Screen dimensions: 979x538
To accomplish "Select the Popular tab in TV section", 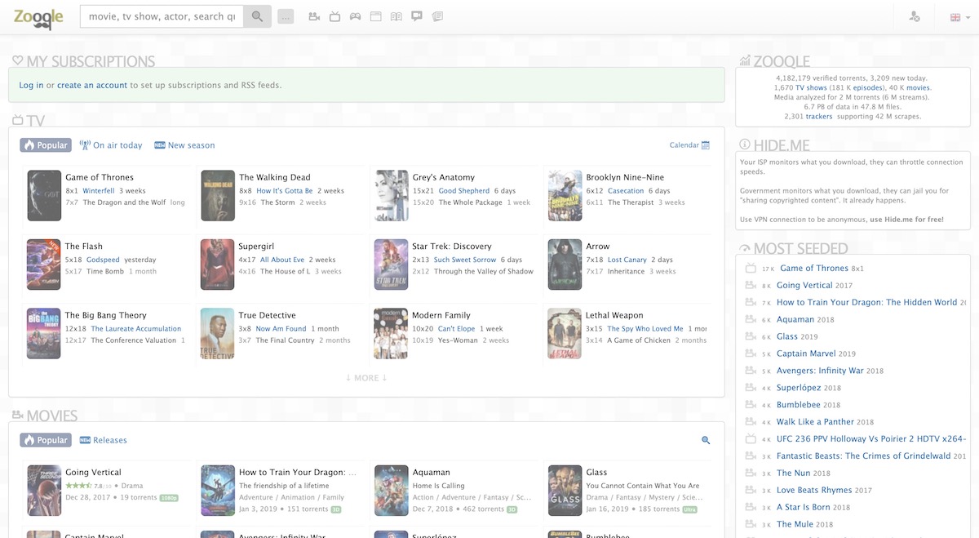I will [46, 145].
